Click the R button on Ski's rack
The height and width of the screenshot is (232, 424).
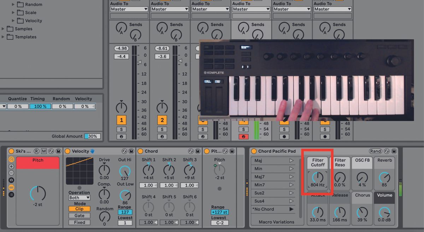coord(37,151)
